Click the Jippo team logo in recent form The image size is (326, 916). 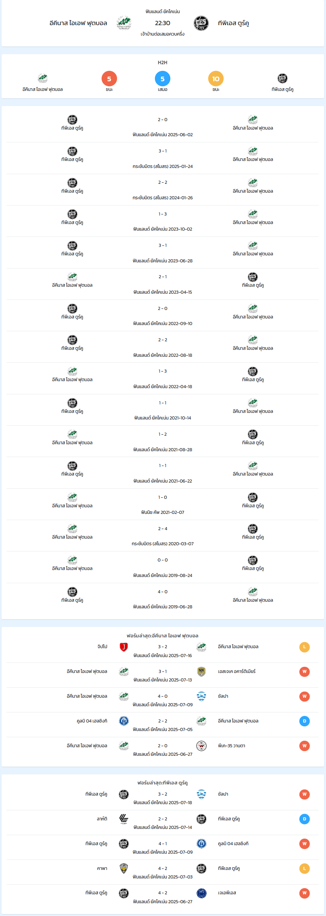coord(124,647)
